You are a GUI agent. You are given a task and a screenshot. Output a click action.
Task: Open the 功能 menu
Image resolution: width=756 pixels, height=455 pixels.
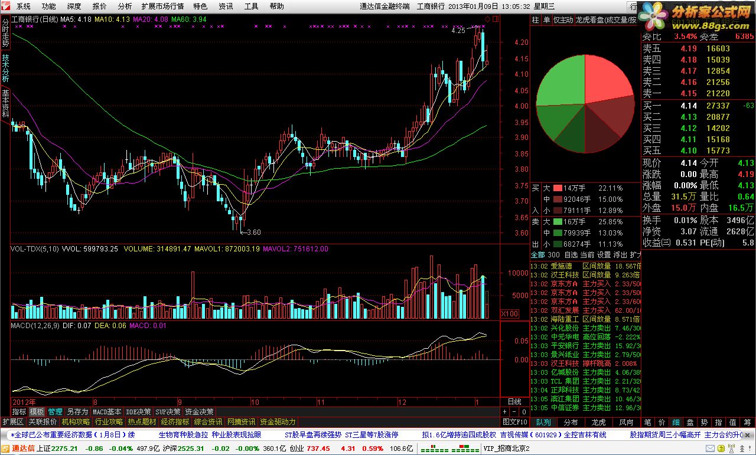coord(49,6)
